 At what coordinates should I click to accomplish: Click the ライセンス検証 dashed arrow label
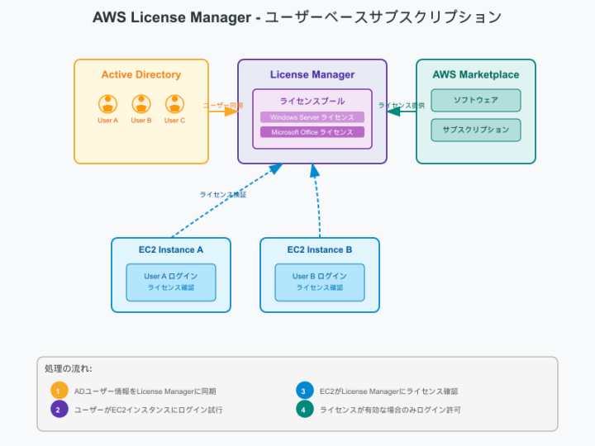pos(223,195)
